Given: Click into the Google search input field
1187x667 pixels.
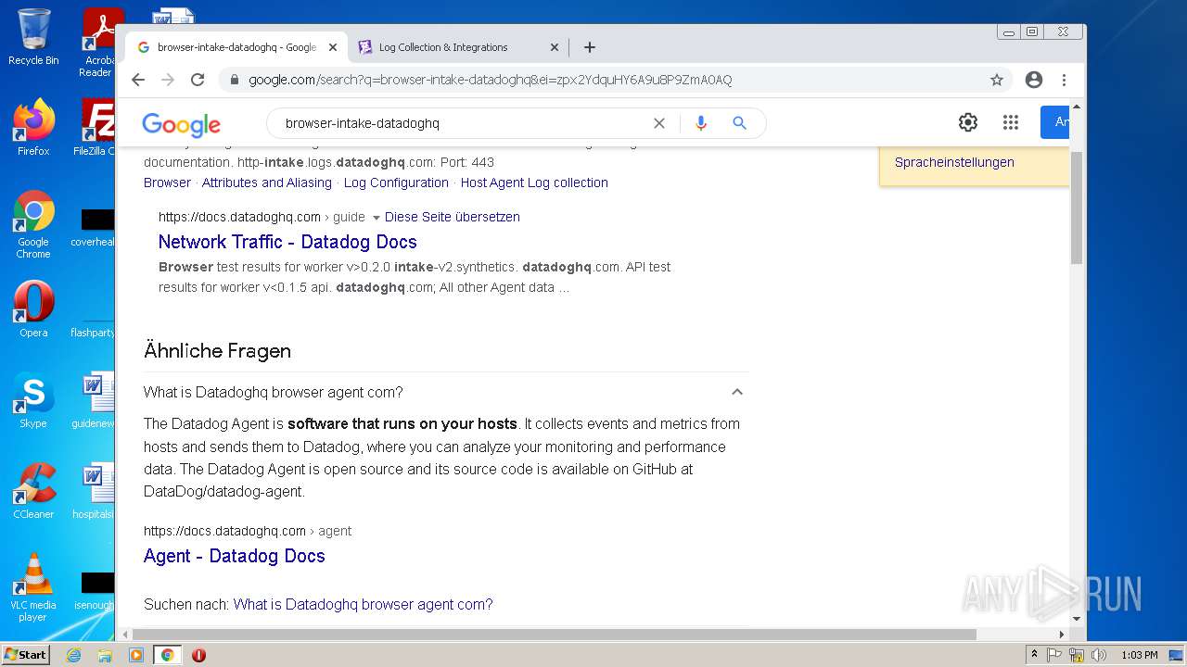Looking at the screenshot, I should [464, 123].
